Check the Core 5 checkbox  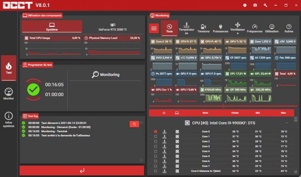(x=156, y=156)
